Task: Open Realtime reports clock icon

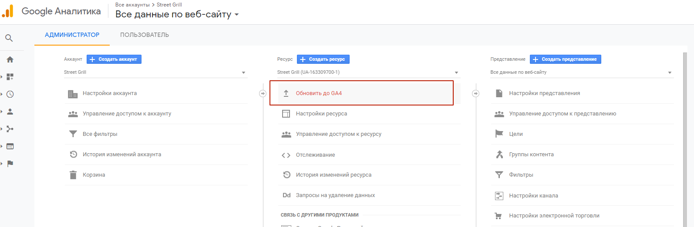Action: (10, 94)
